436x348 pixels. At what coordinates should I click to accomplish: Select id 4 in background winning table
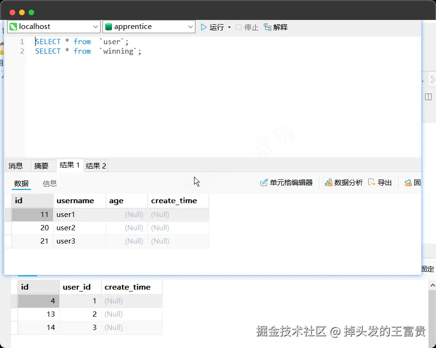pyautogui.click(x=38, y=301)
